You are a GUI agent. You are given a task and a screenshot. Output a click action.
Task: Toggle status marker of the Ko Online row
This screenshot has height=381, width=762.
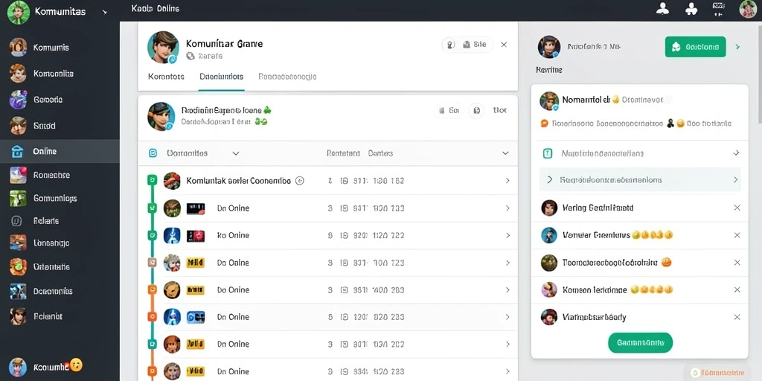pyautogui.click(x=152, y=235)
